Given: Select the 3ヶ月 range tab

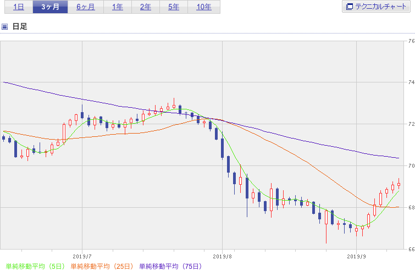Looking at the screenshot, I should tap(50, 7).
